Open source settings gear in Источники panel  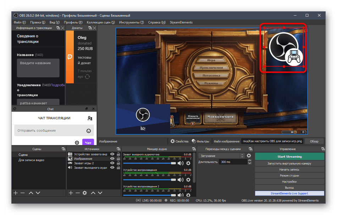click(84, 193)
